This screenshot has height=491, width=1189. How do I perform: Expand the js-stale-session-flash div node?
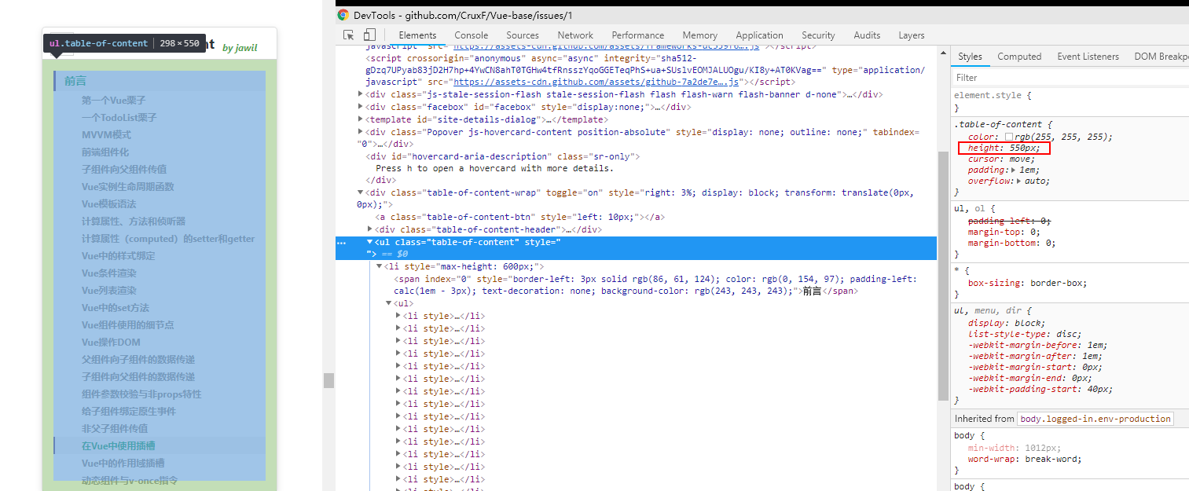tap(361, 94)
